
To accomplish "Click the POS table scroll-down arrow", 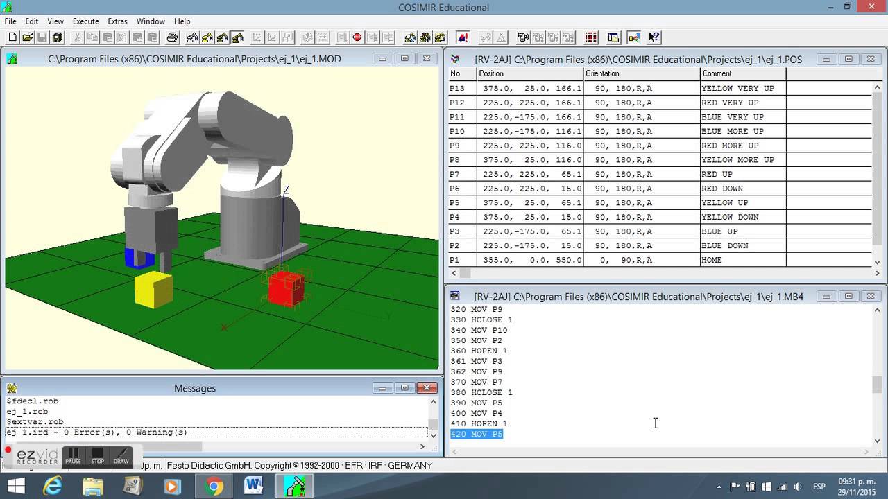I will (x=878, y=263).
